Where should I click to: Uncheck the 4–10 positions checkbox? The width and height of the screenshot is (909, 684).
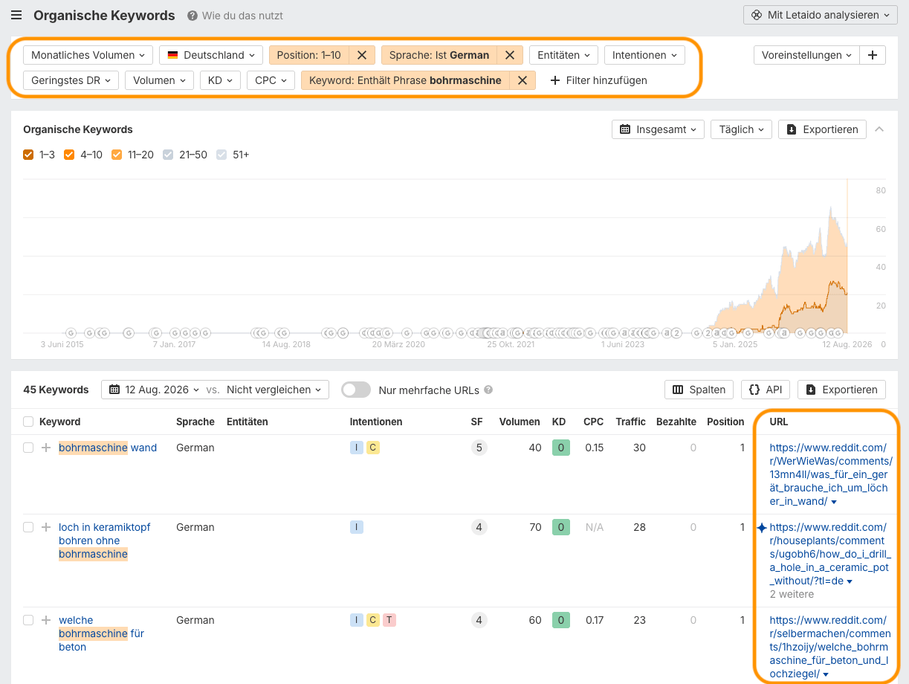click(x=69, y=155)
